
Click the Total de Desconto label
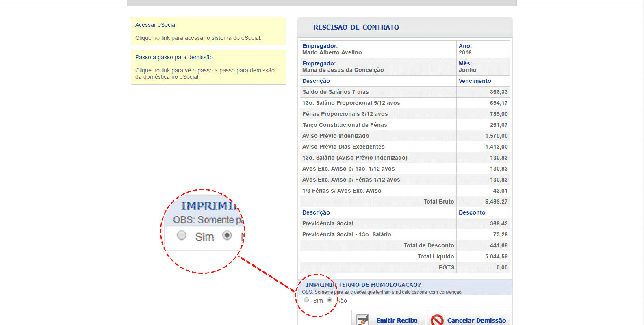(x=429, y=245)
